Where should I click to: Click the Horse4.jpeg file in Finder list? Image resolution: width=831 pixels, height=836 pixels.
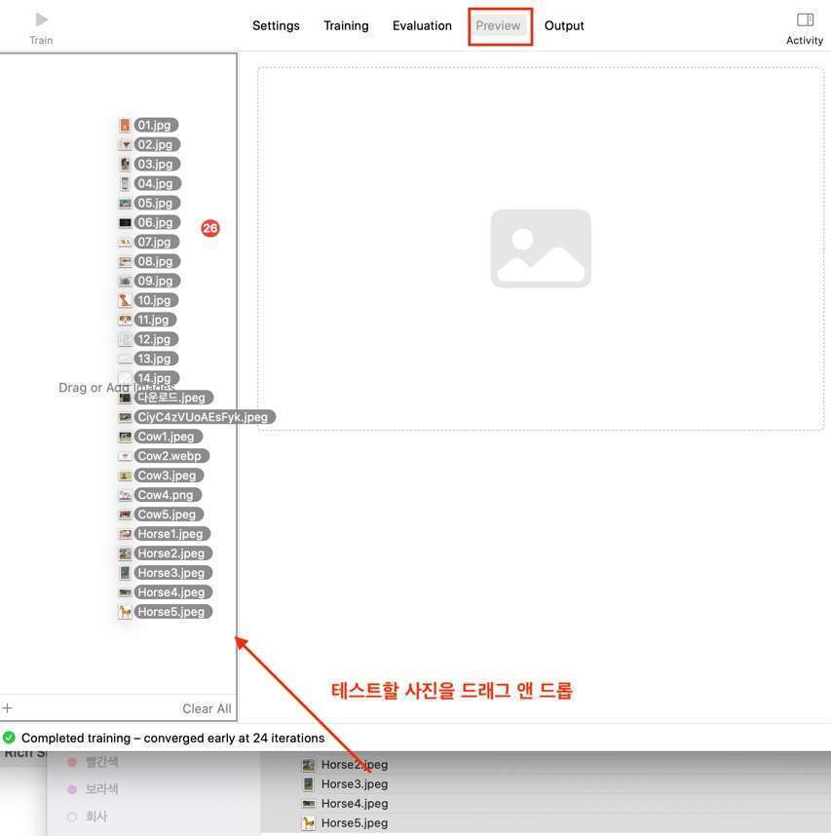(354, 803)
